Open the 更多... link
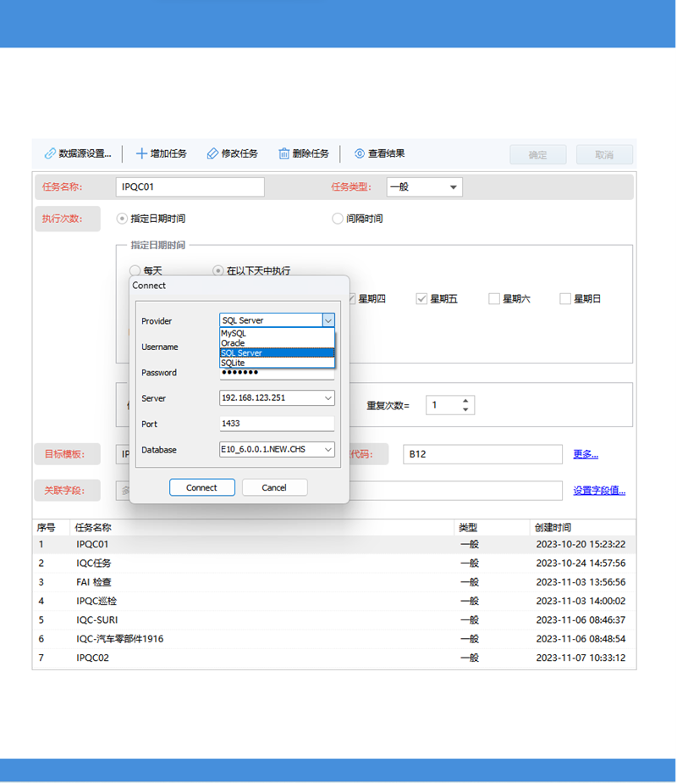 pos(585,454)
